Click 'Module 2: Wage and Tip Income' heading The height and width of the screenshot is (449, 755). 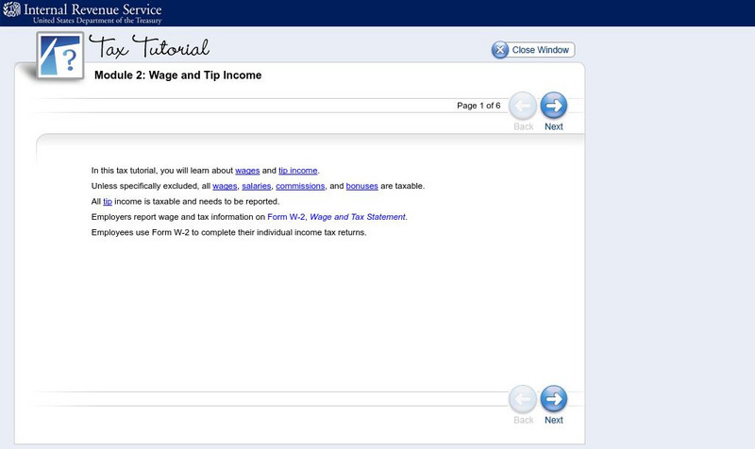178,75
